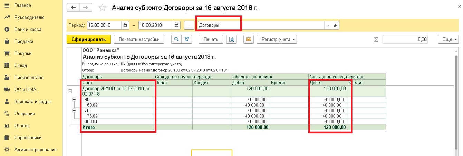Viewport: 463px width, 156px height.
Task: Open print preview icon
Action: 231,39
